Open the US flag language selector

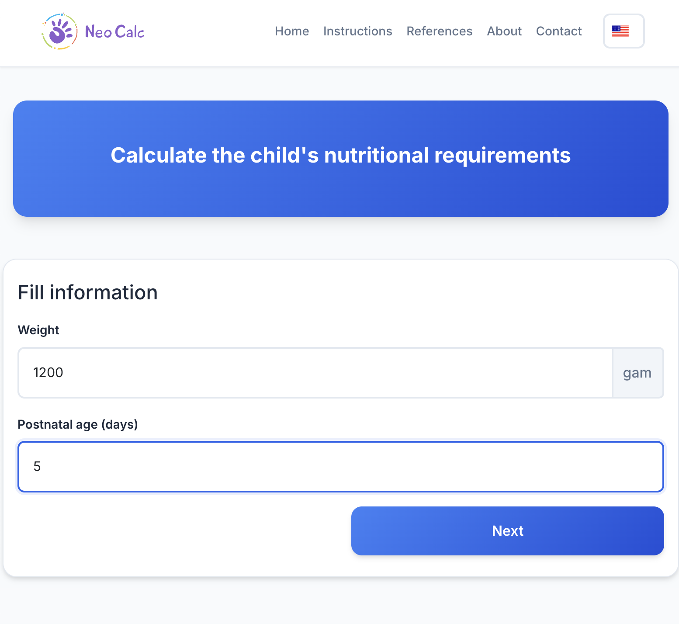624,31
